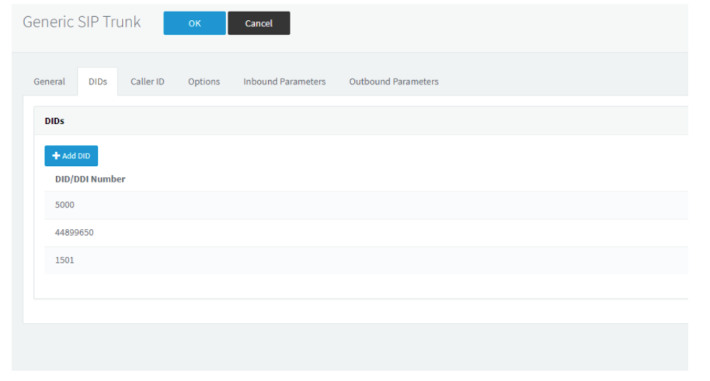Click the 44899650 number text

coord(75,233)
